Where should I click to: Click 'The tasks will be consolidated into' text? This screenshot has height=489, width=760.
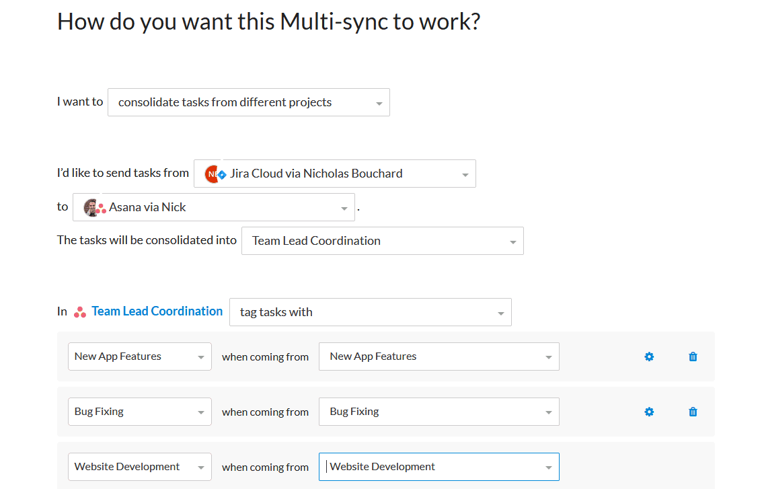[147, 240]
